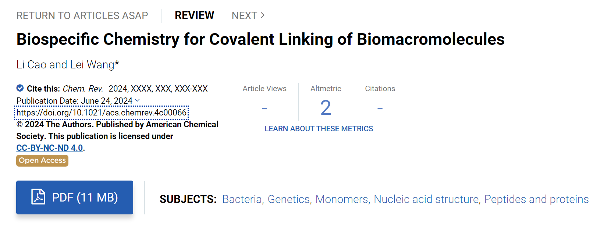Select the REVIEW label
Screen dimensions: 611x228
(x=194, y=15)
